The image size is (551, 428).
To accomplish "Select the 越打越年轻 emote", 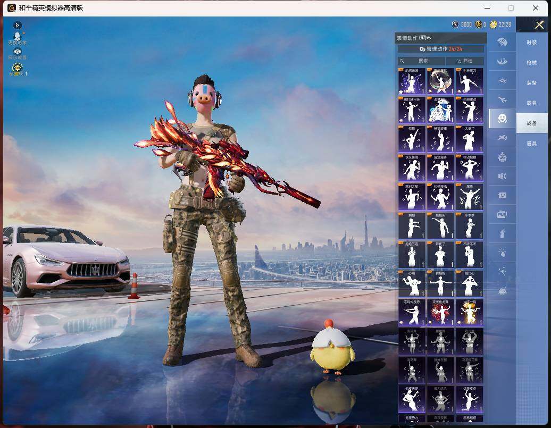I will point(412,110).
